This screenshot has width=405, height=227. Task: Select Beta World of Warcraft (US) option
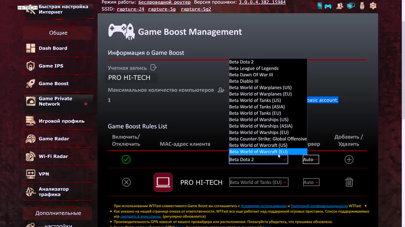pos(268,145)
